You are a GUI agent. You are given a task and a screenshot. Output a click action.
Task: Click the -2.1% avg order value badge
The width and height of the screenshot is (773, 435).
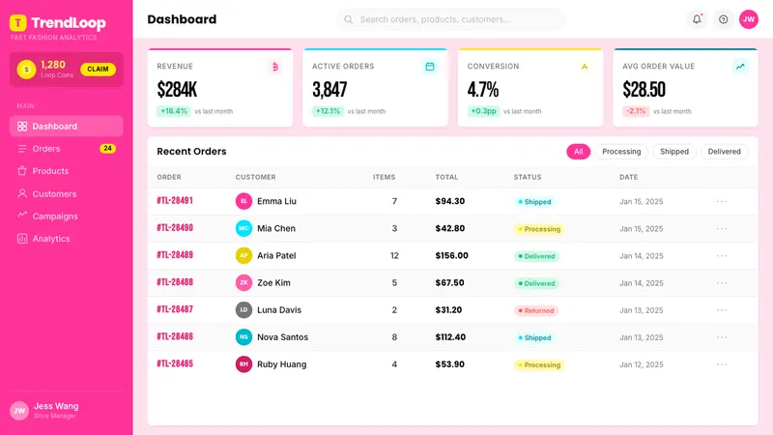click(636, 111)
